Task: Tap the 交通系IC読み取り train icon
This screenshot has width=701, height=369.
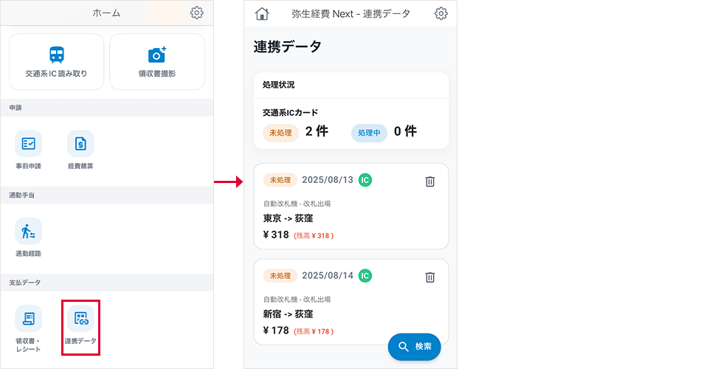Action: (56, 55)
